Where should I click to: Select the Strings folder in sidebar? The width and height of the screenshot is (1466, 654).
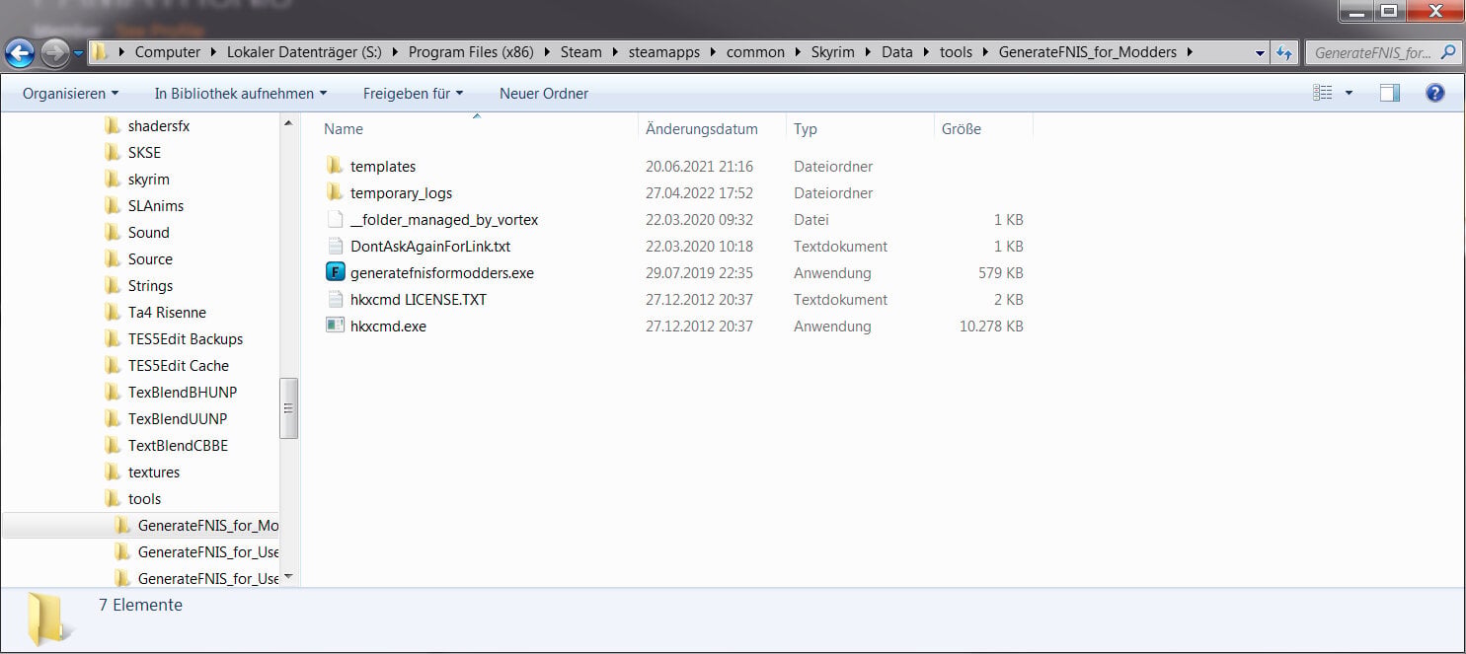139,285
